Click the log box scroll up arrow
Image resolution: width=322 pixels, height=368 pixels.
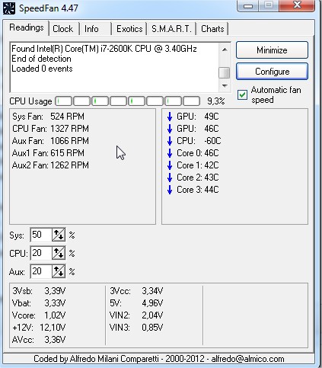(x=225, y=50)
